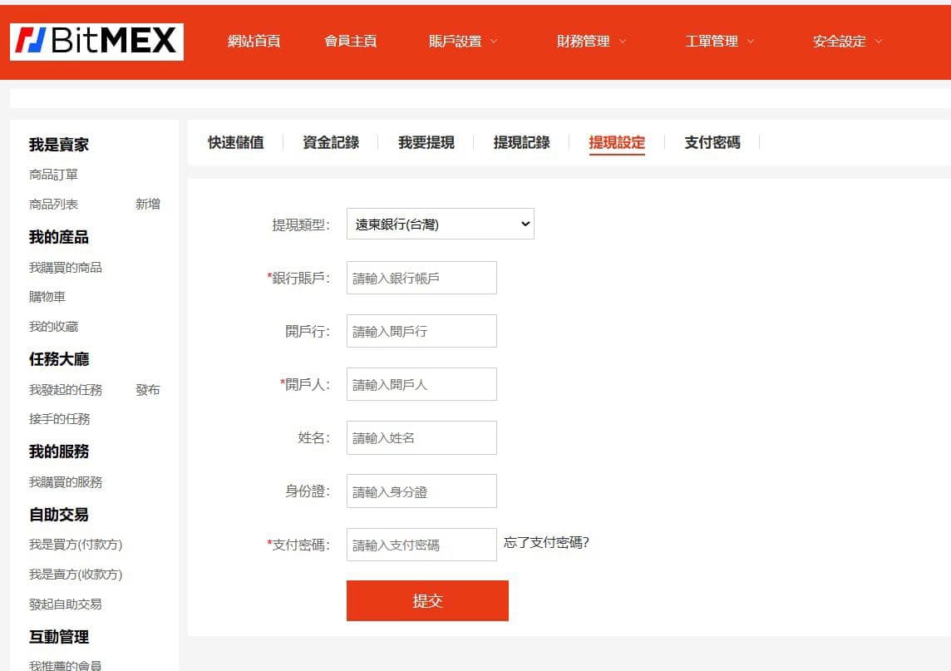The width and height of the screenshot is (951, 671).
Task: Go to 會員主頁 in top navigation
Action: coord(350,42)
